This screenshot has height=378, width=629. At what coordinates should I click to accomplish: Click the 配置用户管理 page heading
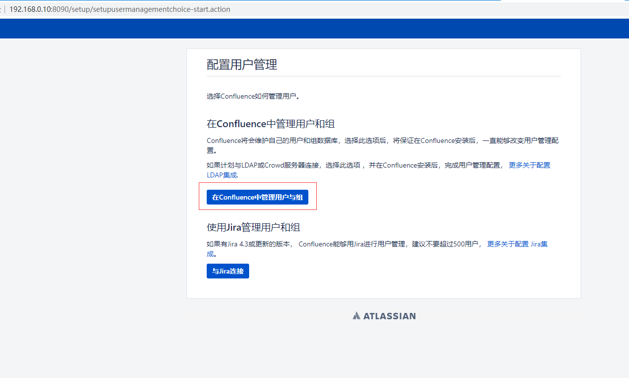242,65
